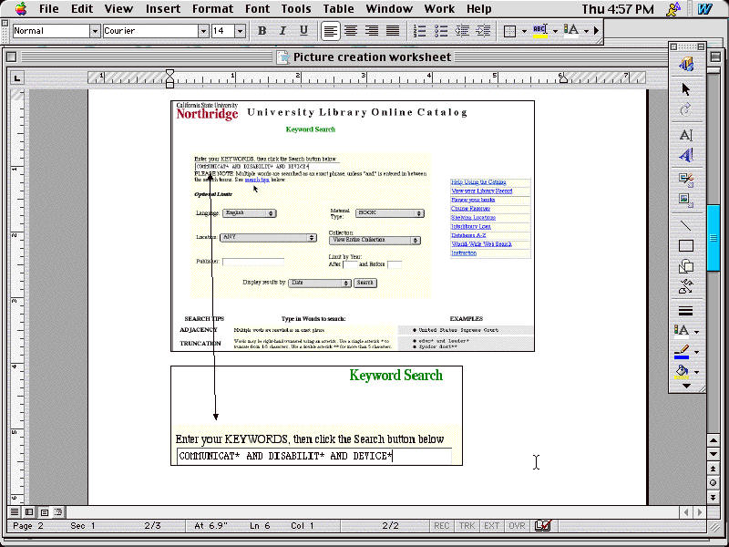
Task: Toggle Italic formatting in the toolbar
Action: (282, 31)
